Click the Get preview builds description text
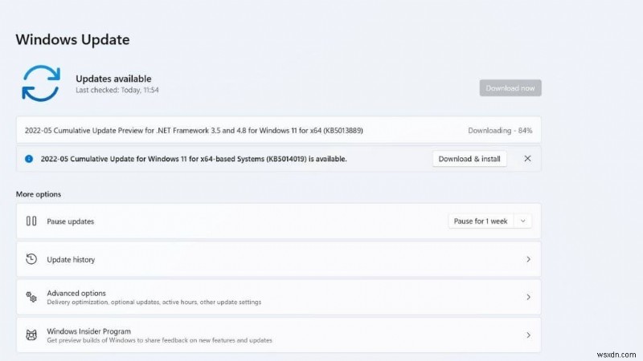 159,340
